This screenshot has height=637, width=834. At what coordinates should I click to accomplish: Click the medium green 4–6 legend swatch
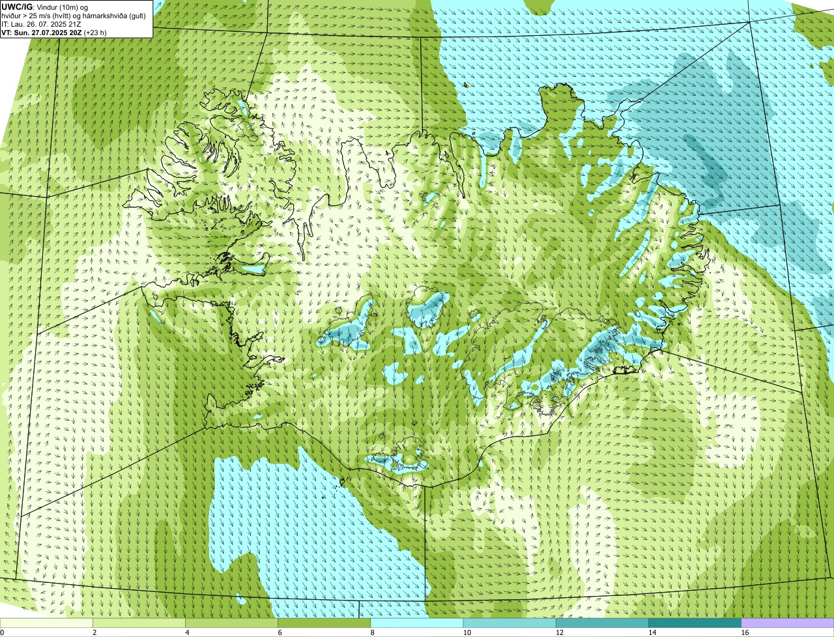pos(231,623)
